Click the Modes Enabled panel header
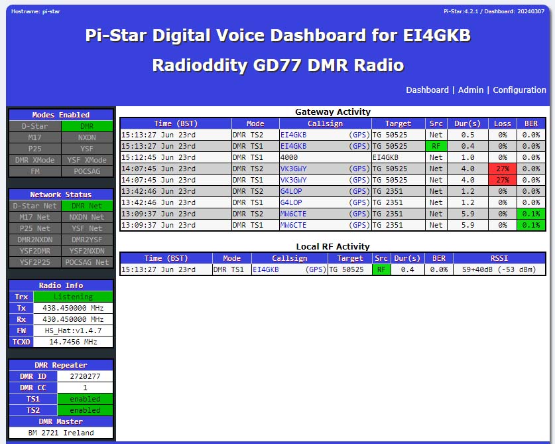The height and width of the screenshot is (444, 555). pos(61,115)
